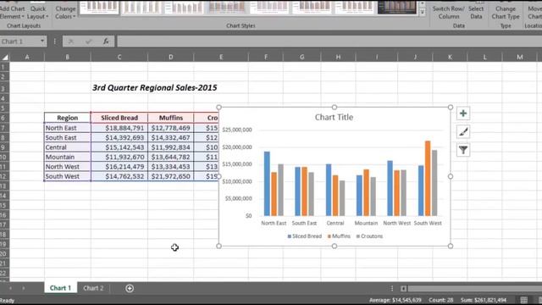Viewport: 542px width, 305px height.
Task: Select cell with $18,884,791
Action: 119,128
